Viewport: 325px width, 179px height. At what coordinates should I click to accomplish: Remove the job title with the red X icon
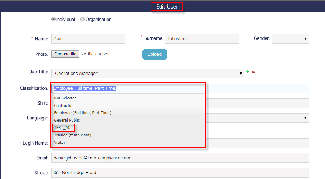tap(253, 72)
